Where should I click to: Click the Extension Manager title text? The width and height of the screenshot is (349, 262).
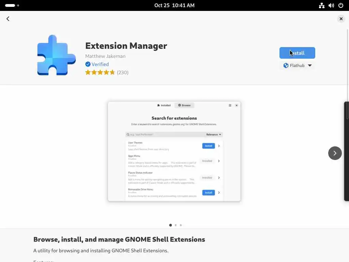tap(126, 46)
